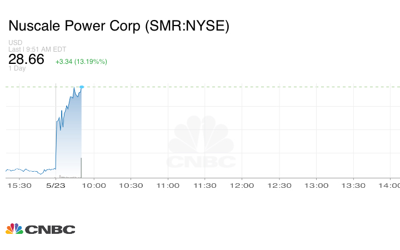Select the 1 Day range label

[x=17, y=68]
